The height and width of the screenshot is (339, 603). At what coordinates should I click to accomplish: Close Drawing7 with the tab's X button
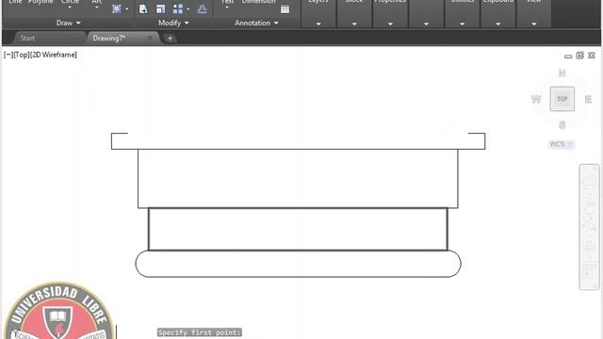point(150,38)
